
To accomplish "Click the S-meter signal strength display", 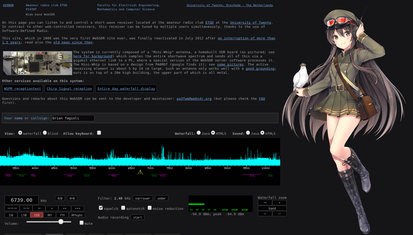I will 221,204.
